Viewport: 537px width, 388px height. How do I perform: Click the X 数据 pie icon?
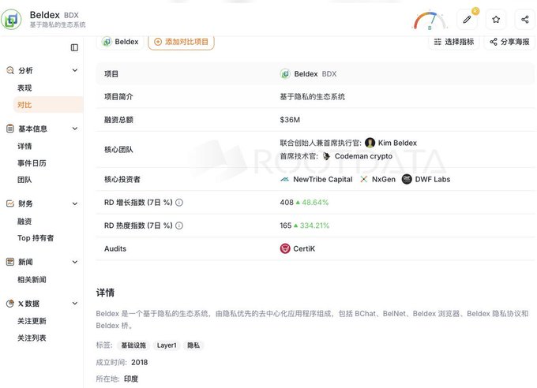(x=10, y=304)
